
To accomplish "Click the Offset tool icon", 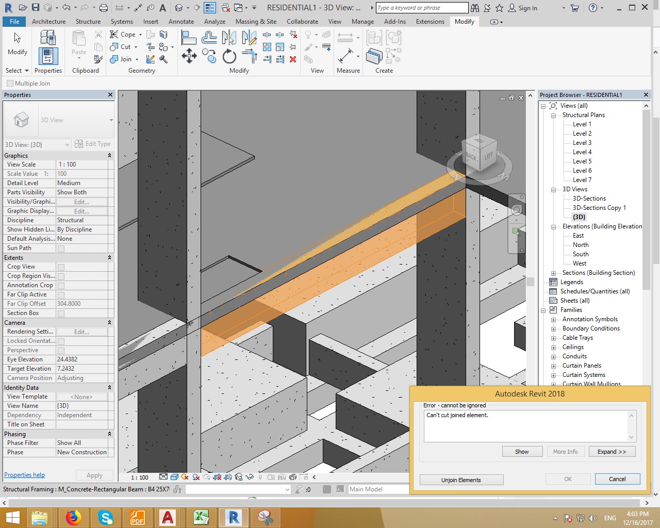I will point(209,38).
